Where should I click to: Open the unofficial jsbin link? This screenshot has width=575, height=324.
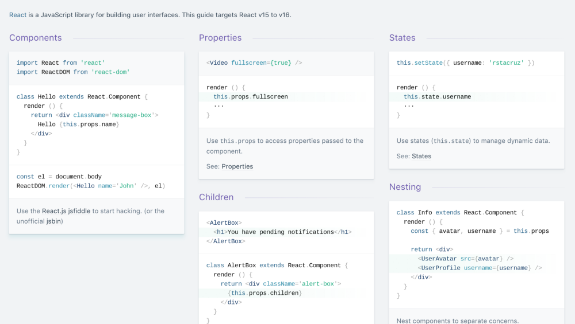pos(53,221)
